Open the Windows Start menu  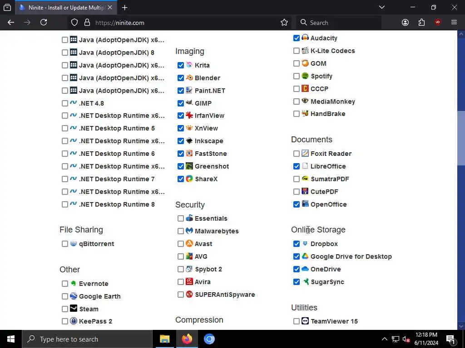click(11, 339)
